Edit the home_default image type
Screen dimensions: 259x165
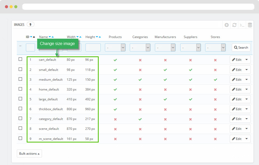click(x=237, y=89)
